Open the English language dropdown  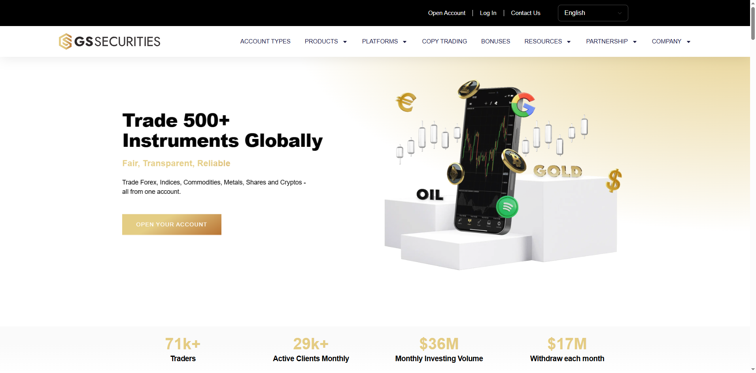593,13
